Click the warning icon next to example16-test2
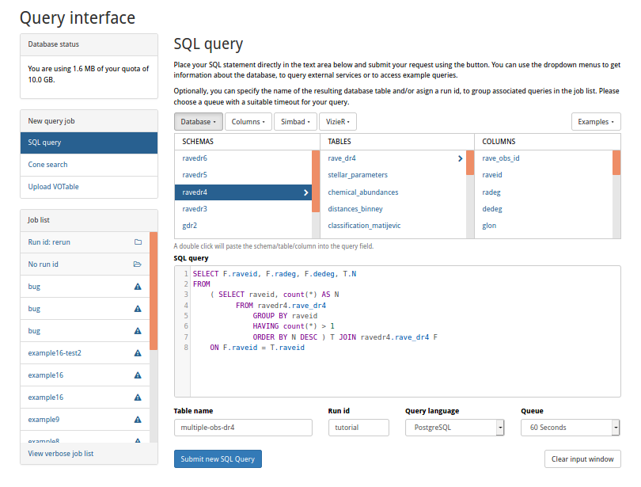Viewport: 641px width, 487px height. click(138, 353)
